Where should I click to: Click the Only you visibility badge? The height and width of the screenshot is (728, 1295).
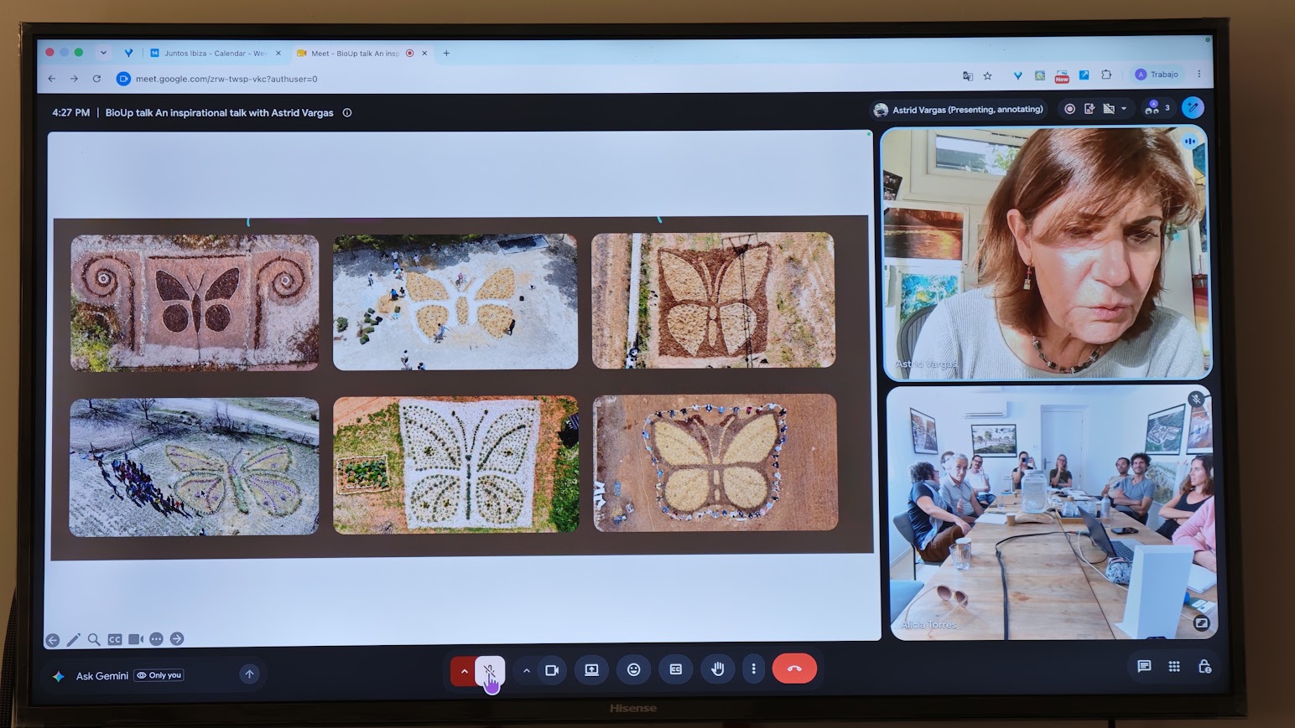coord(159,675)
